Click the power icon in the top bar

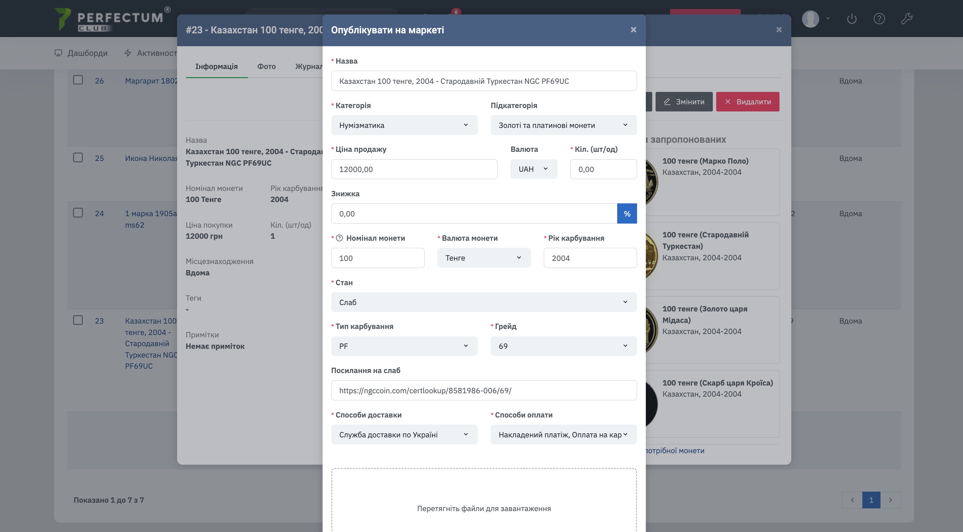pos(852,18)
